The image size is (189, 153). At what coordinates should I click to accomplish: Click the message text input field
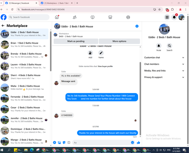[x=101, y=142]
